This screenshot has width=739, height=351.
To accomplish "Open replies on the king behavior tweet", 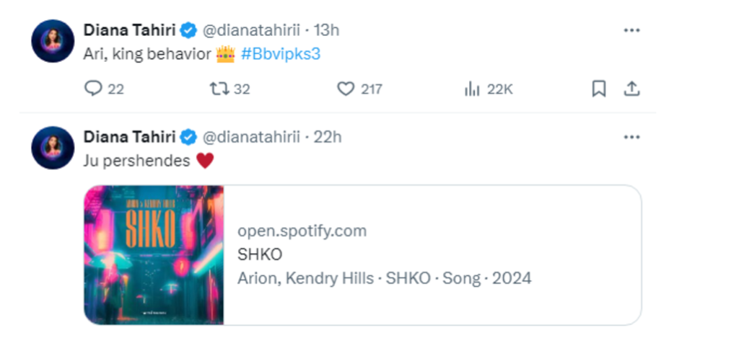I will click(x=104, y=89).
